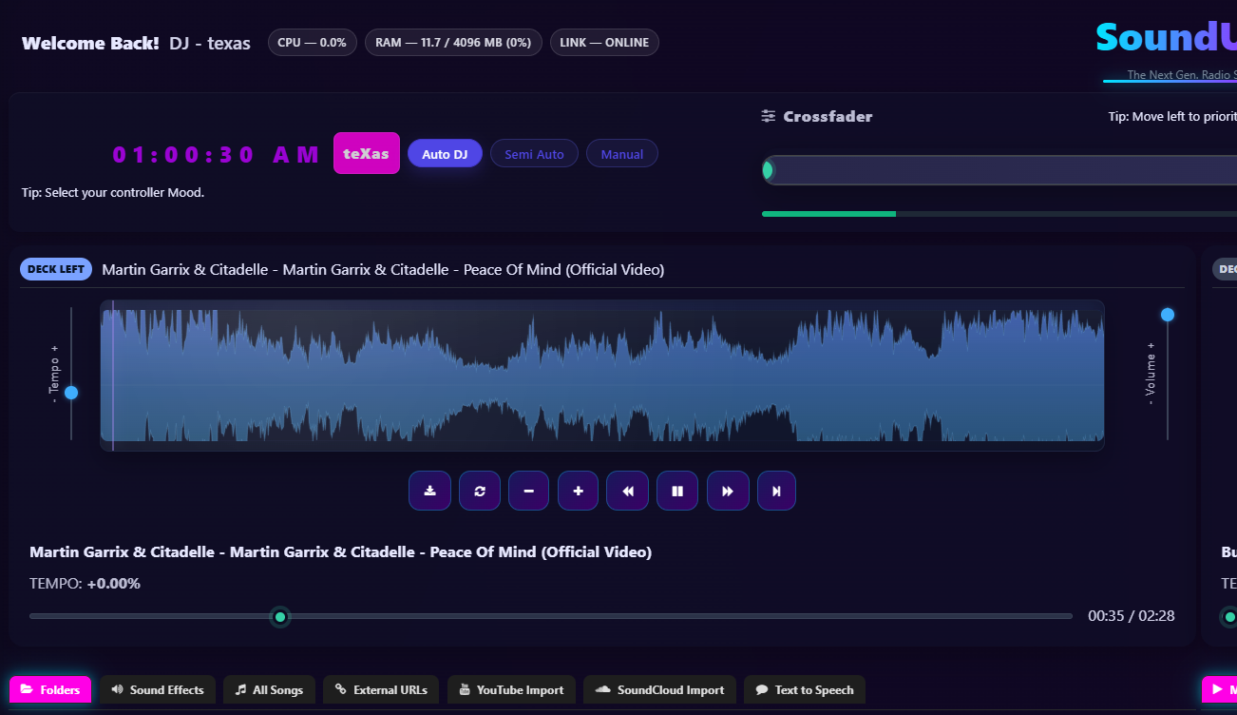1237x715 pixels.
Task: Click the LINK — ONLINE status badge
Action: click(x=604, y=43)
